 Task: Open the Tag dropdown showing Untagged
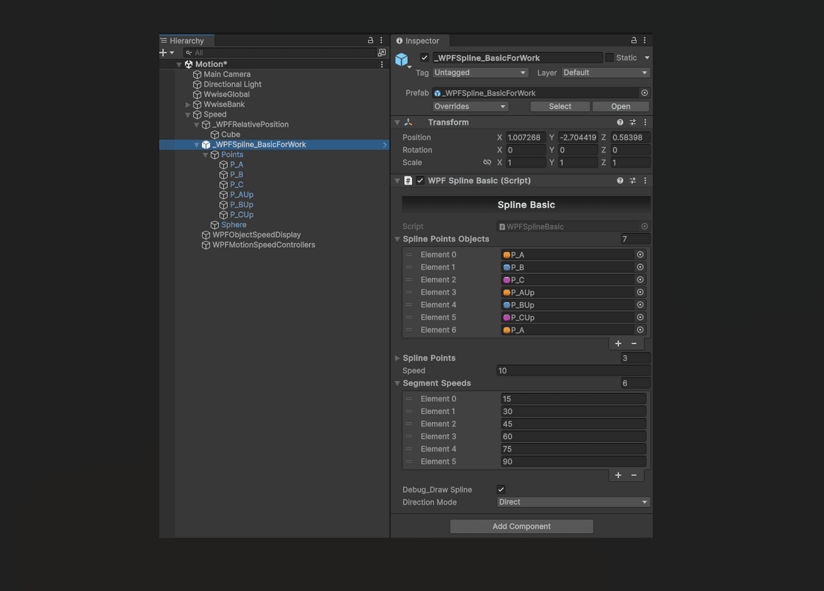[x=480, y=73]
